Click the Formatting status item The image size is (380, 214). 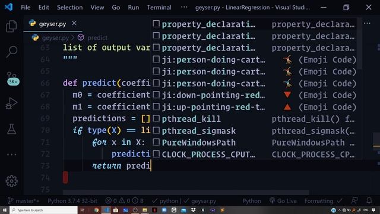[323, 201]
